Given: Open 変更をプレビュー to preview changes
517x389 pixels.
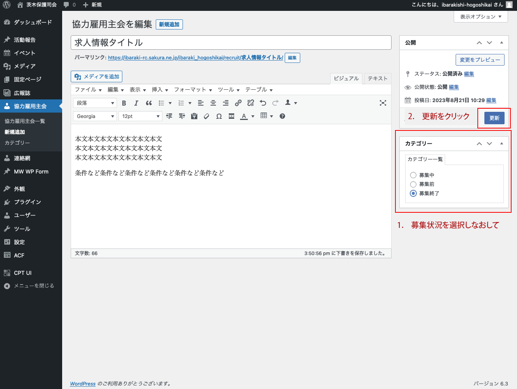Looking at the screenshot, I should point(480,60).
